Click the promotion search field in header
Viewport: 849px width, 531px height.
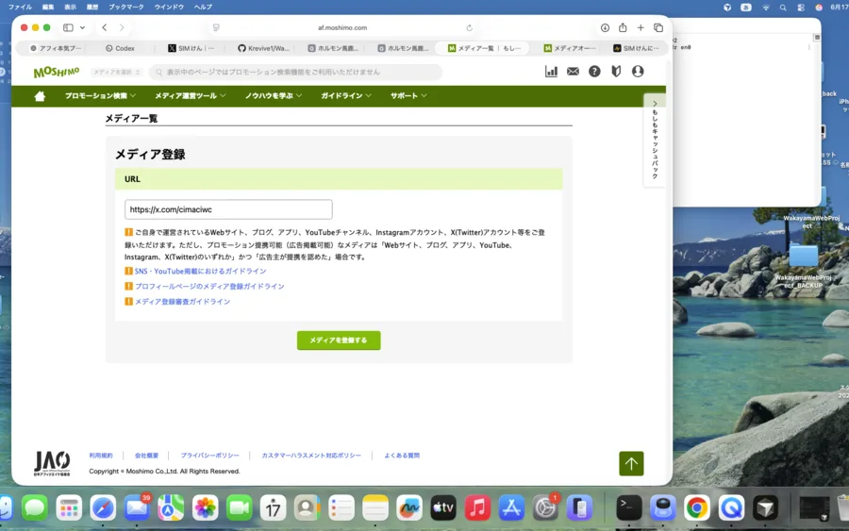(x=295, y=72)
